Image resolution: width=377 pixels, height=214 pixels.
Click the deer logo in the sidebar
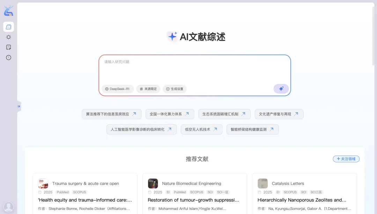[x=8, y=11]
